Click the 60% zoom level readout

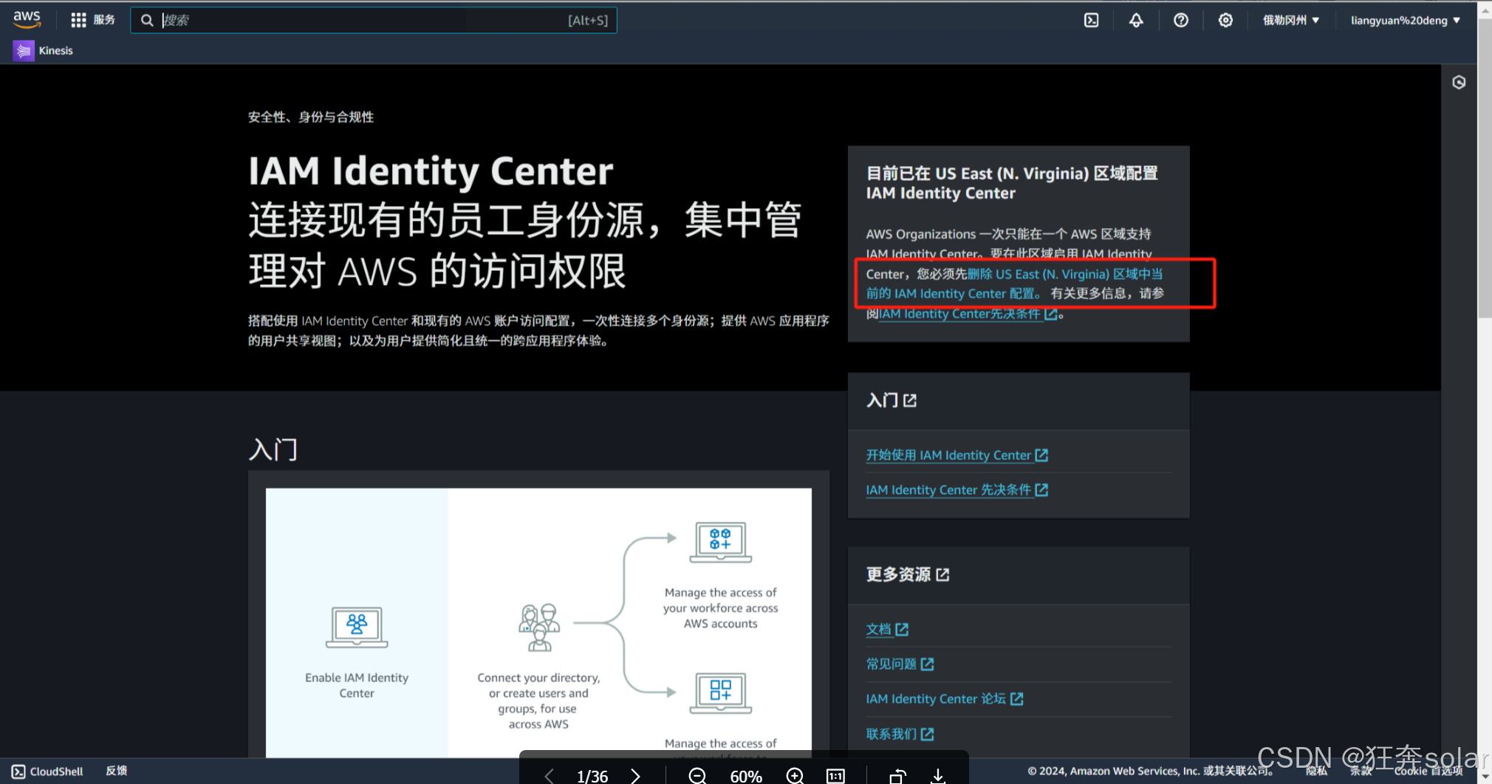[x=746, y=776]
